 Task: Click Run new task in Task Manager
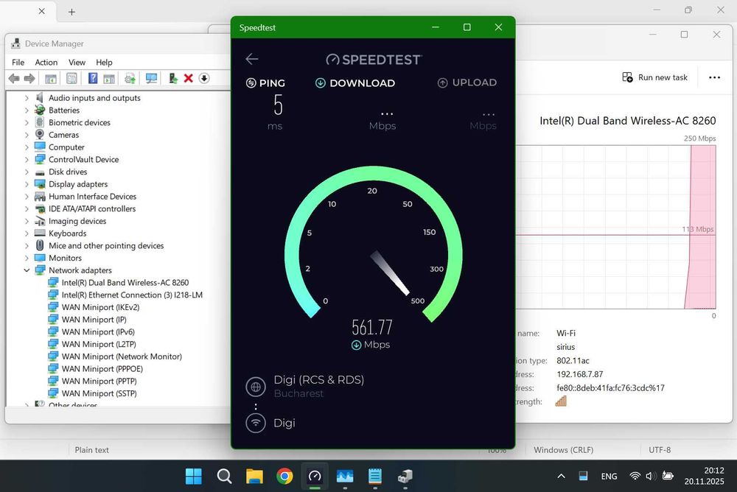click(654, 77)
